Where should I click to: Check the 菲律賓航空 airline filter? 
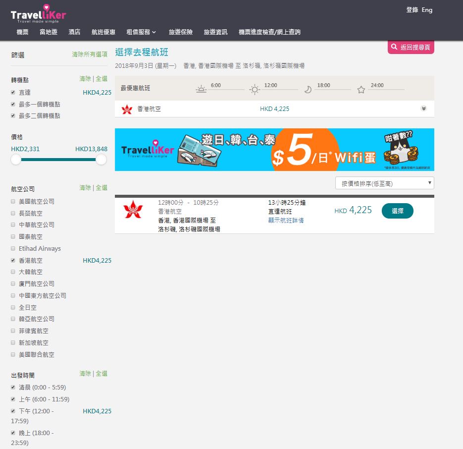tap(13, 331)
